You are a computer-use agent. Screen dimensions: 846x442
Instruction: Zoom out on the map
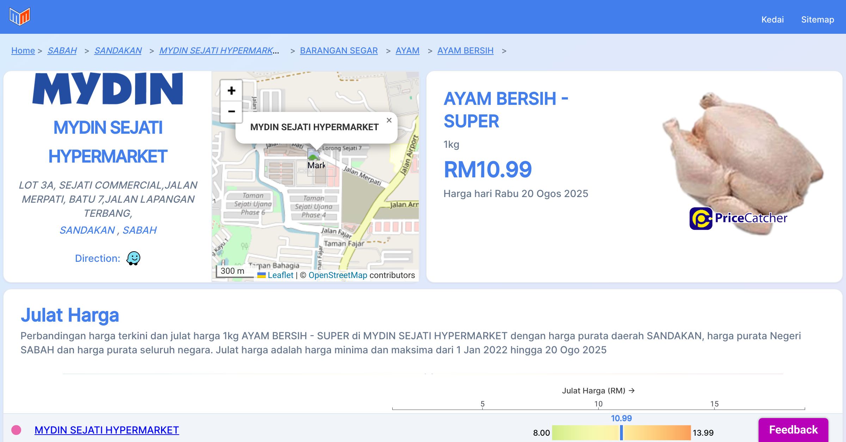click(231, 112)
